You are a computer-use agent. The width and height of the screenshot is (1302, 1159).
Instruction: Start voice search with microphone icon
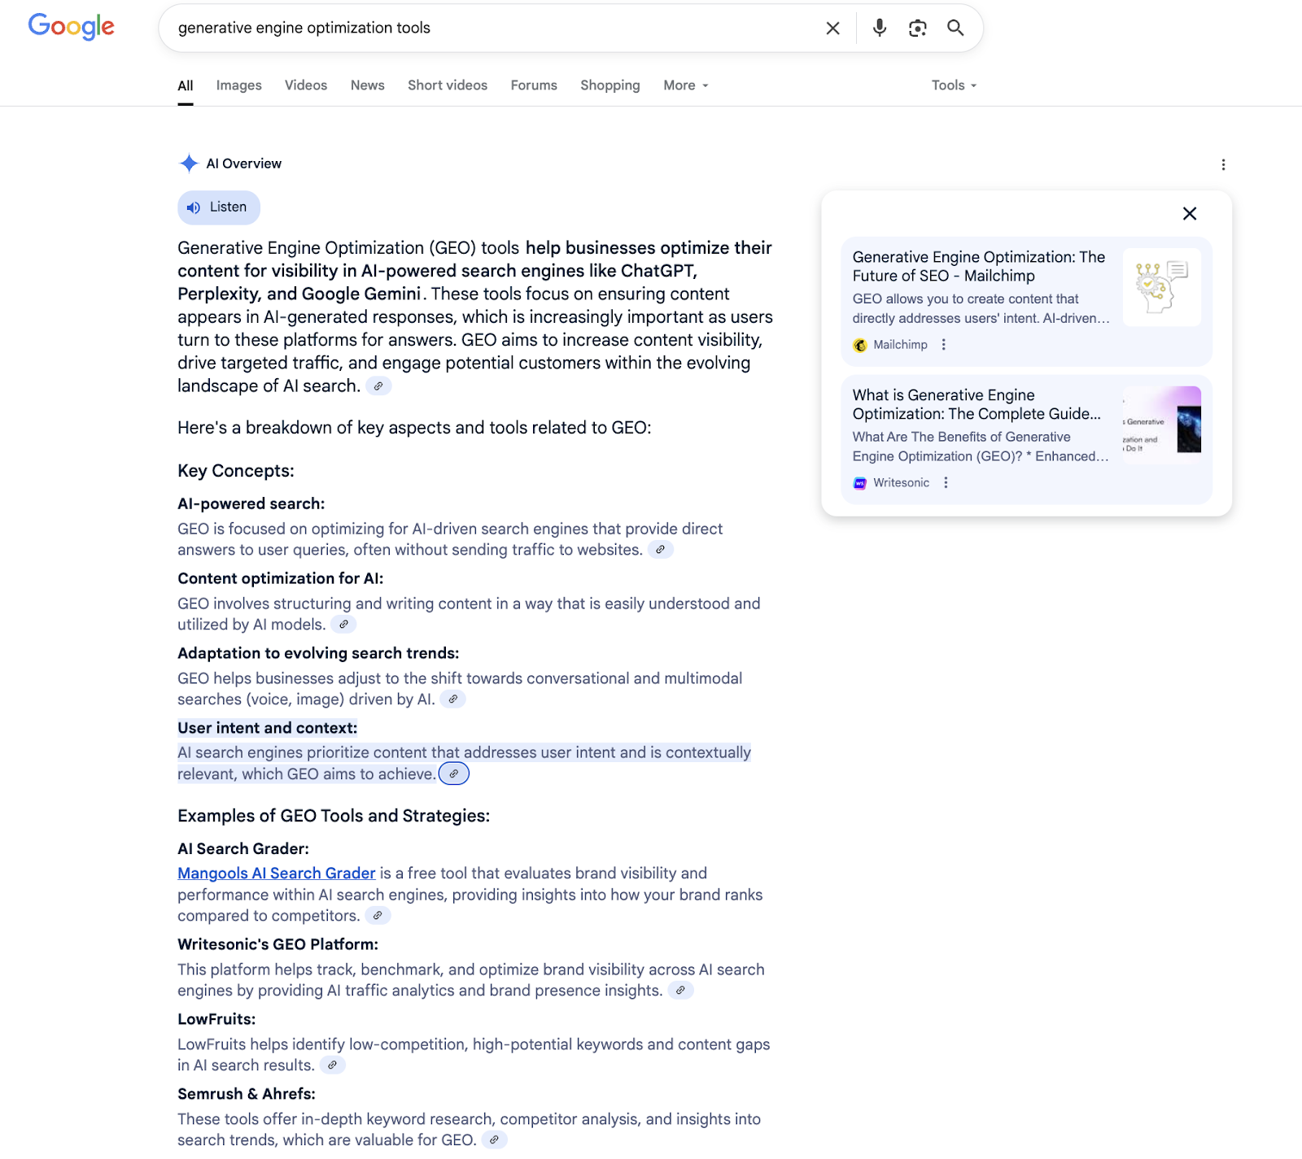click(x=880, y=28)
